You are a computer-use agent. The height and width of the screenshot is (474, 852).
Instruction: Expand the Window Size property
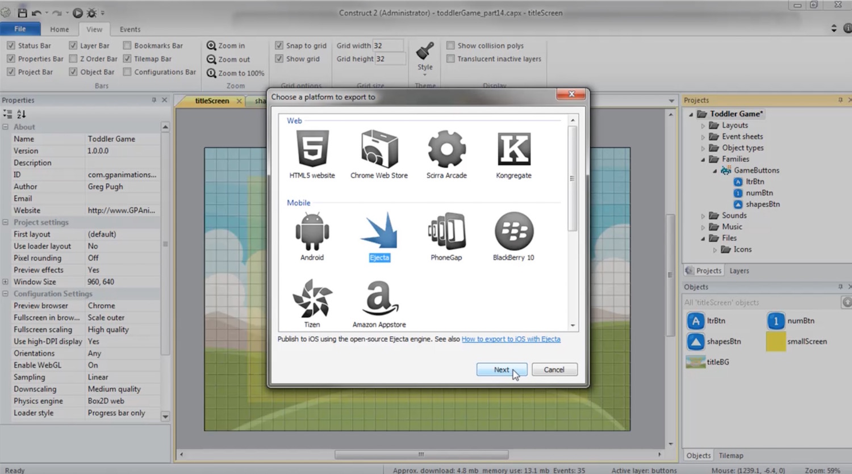(x=6, y=282)
